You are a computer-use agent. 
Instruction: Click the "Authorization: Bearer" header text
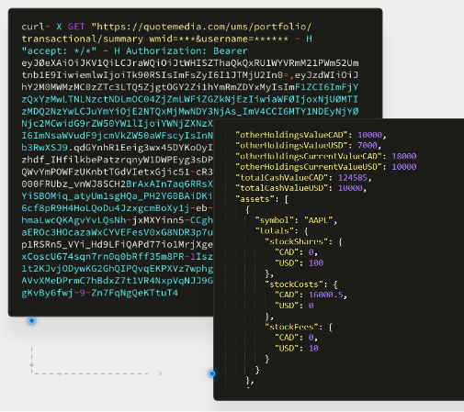point(187,51)
